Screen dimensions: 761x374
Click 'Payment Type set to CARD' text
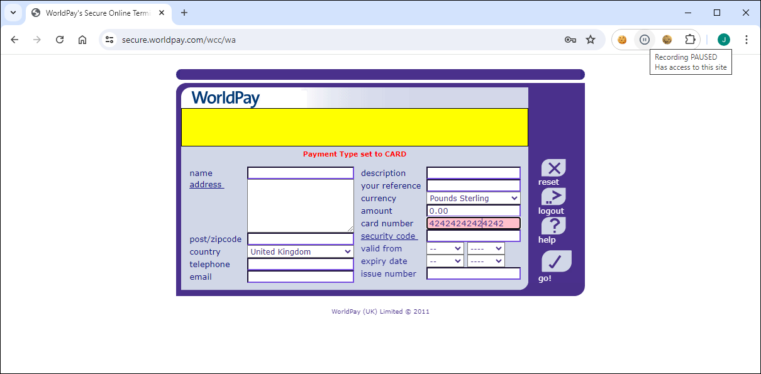pos(355,154)
